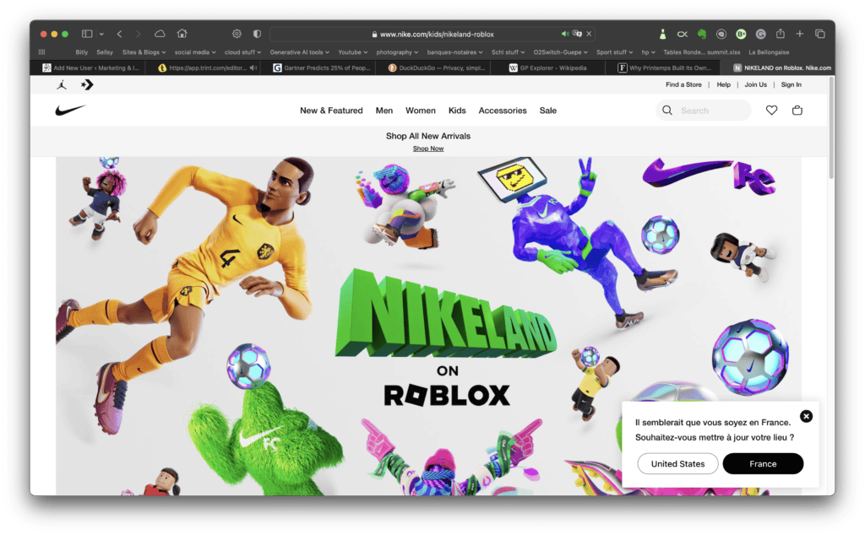Stop loading the page
The width and height of the screenshot is (865, 535).
tap(589, 34)
